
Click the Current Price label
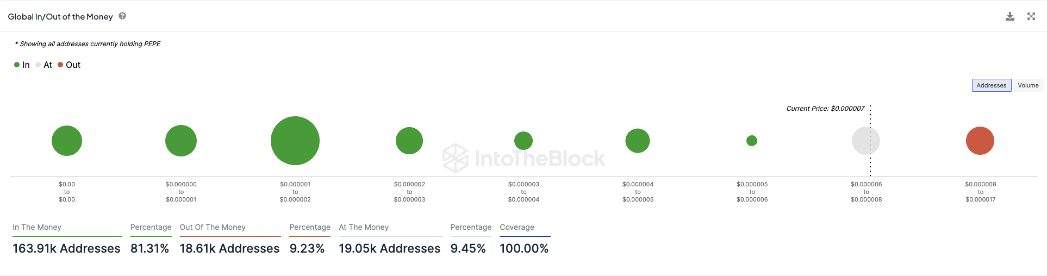tap(825, 109)
